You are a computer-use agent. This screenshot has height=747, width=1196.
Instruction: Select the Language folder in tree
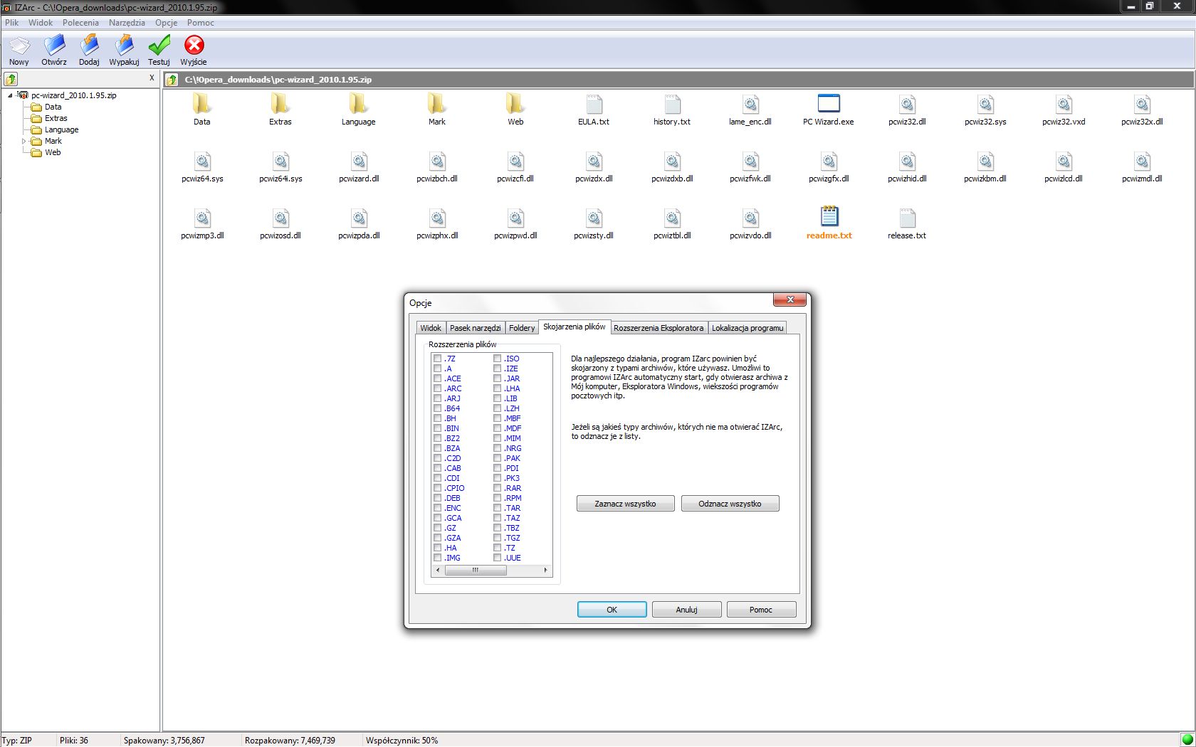[62, 129]
